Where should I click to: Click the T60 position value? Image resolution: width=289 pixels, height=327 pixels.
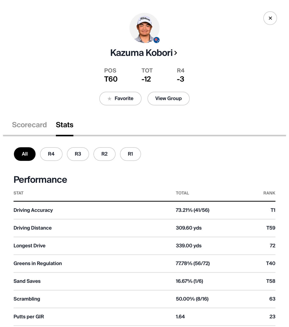click(x=111, y=79)
